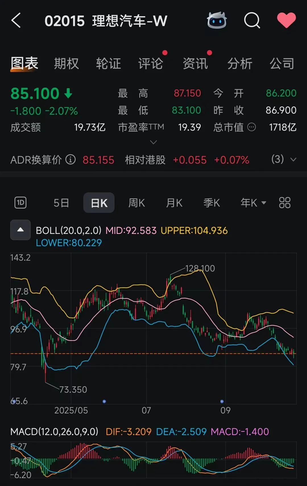Switch to the 期权 tab
The image size is (307, 486).
point(67,63)
